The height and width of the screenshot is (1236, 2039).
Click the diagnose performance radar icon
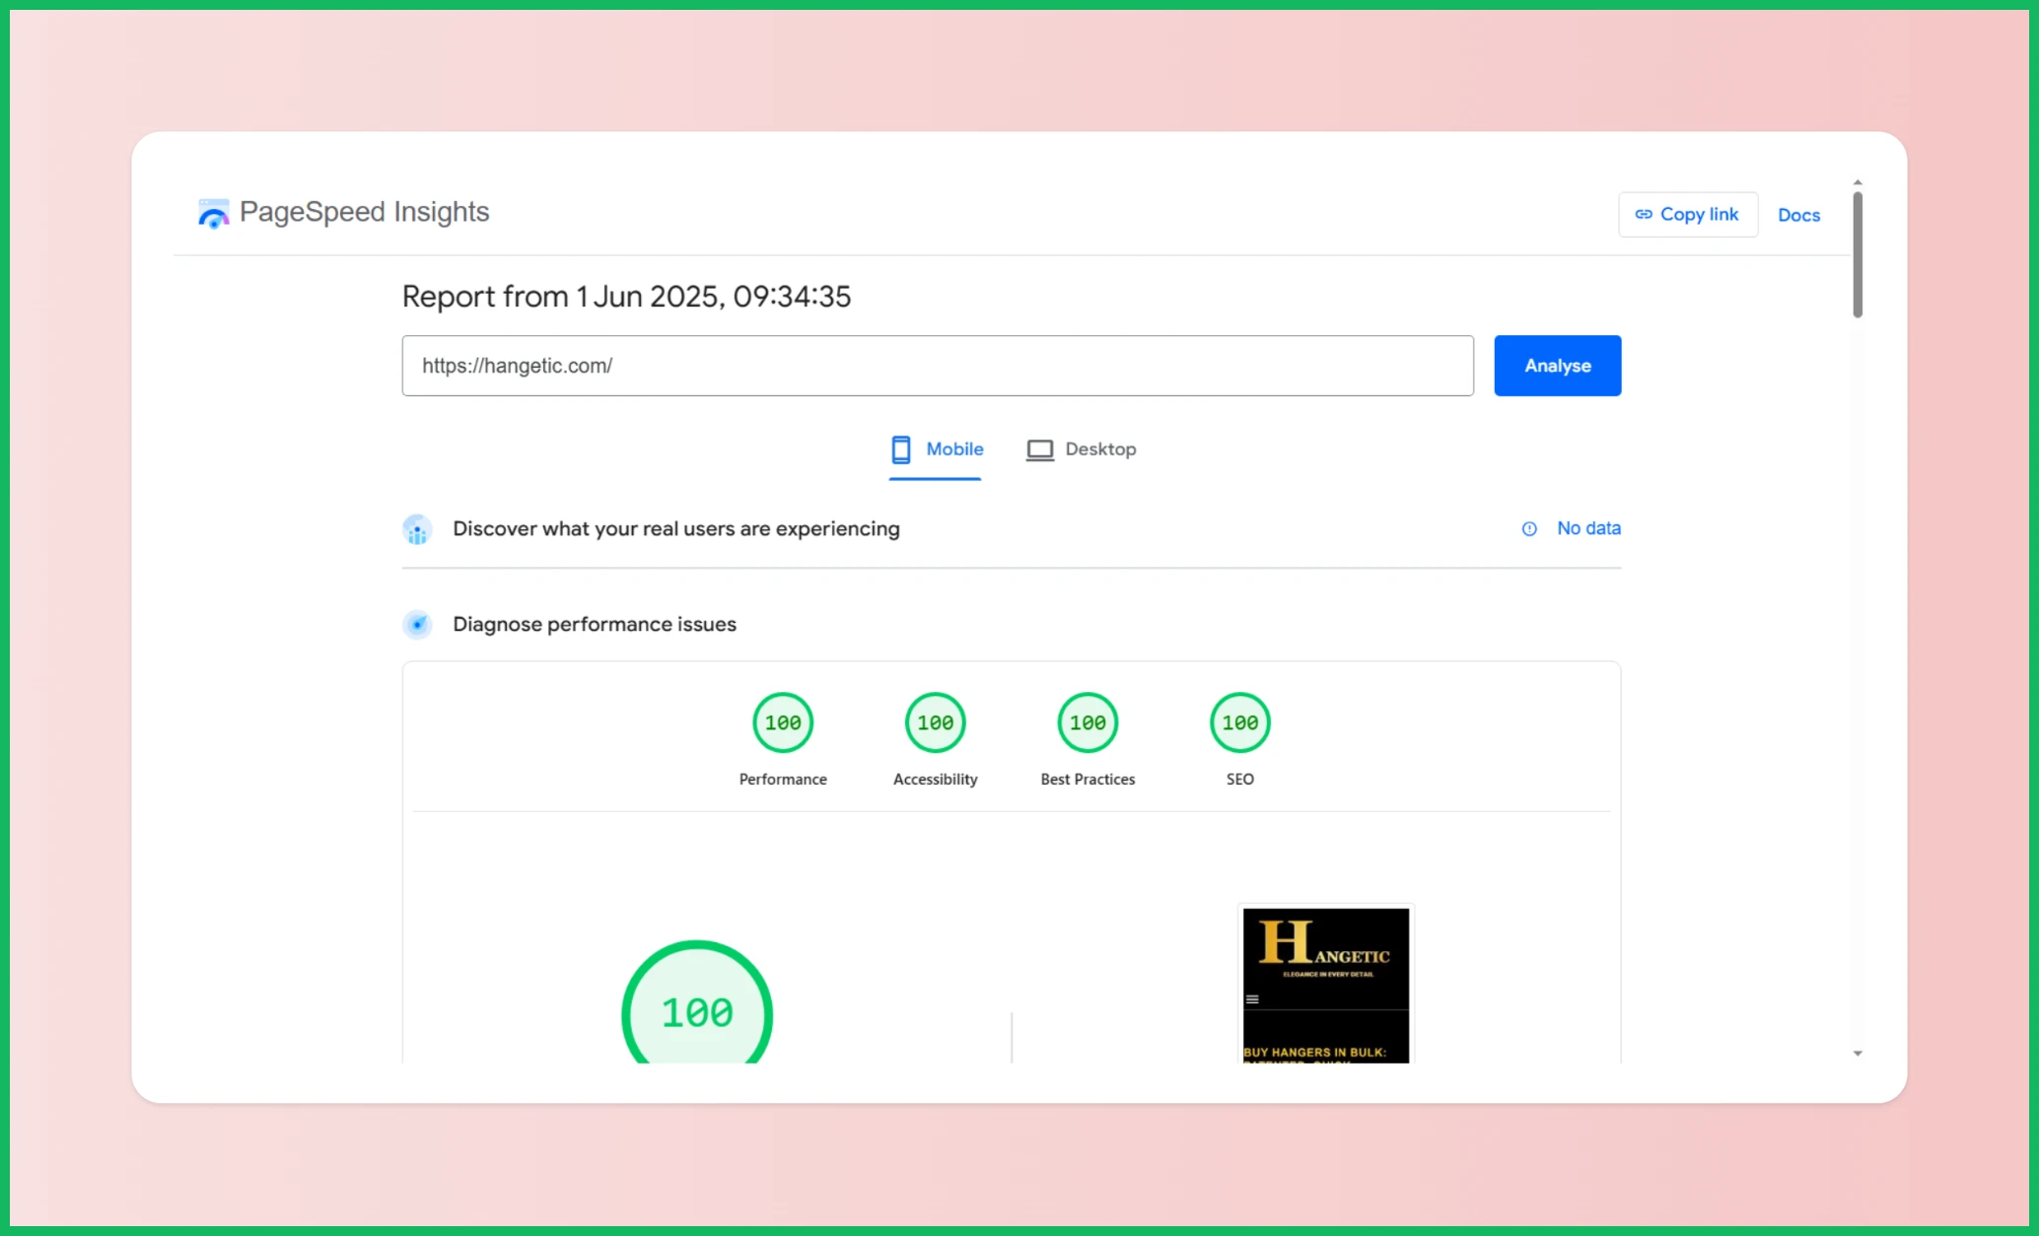[x=417, y=625]
